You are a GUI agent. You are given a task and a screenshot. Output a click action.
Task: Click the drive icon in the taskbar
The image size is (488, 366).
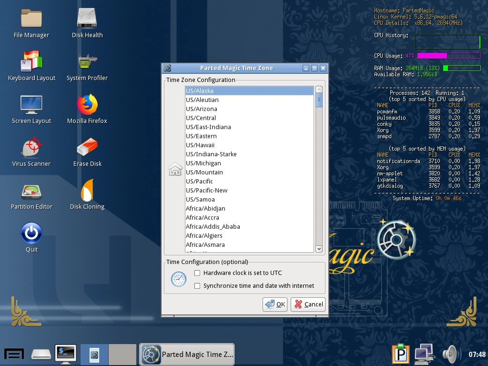pos(41,354)
